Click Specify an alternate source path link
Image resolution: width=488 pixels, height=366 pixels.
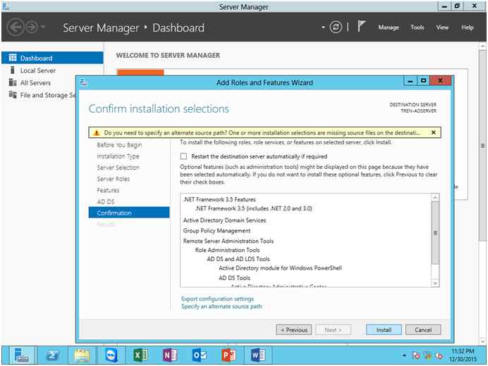click(221, 307)
